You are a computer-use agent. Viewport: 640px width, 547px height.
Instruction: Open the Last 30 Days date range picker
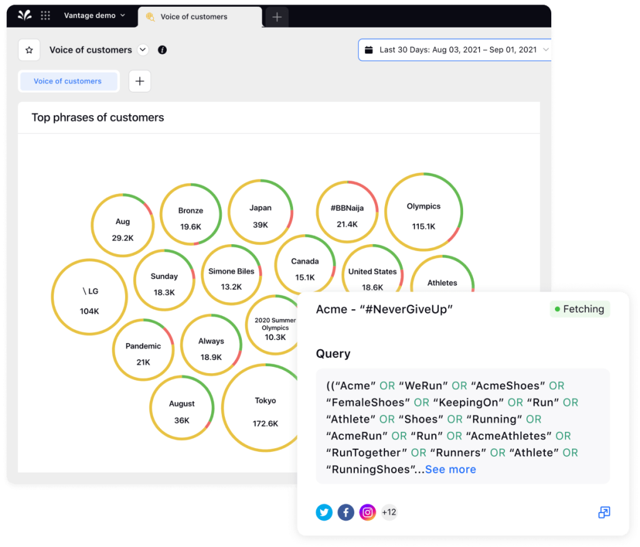(455, 50)
